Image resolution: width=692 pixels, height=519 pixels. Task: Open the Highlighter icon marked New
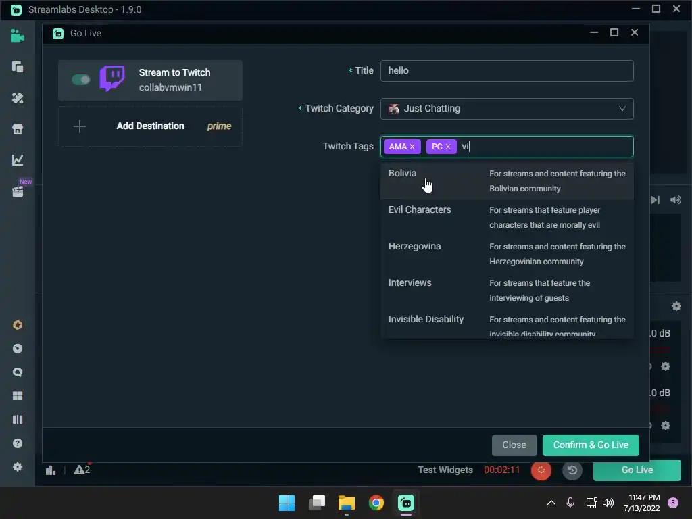tap(18, 191)
